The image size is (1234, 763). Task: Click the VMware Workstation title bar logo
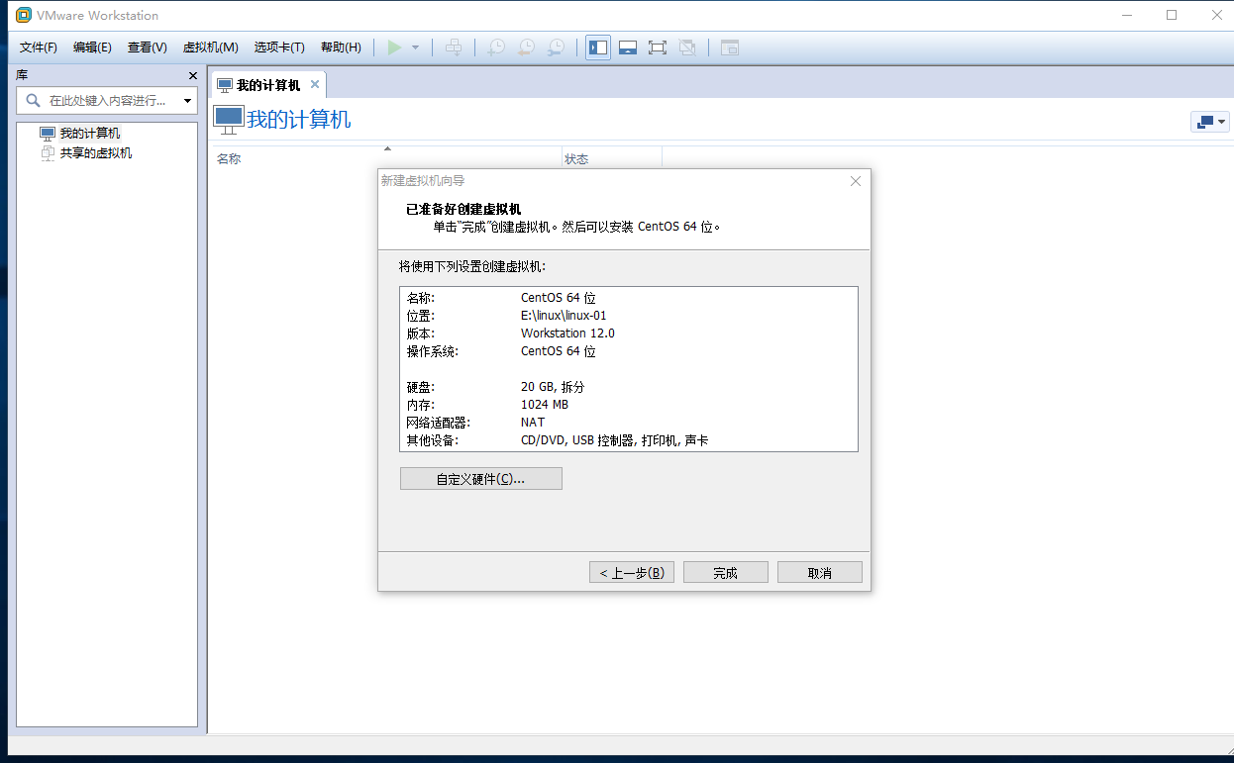click(x=24, y=15)
